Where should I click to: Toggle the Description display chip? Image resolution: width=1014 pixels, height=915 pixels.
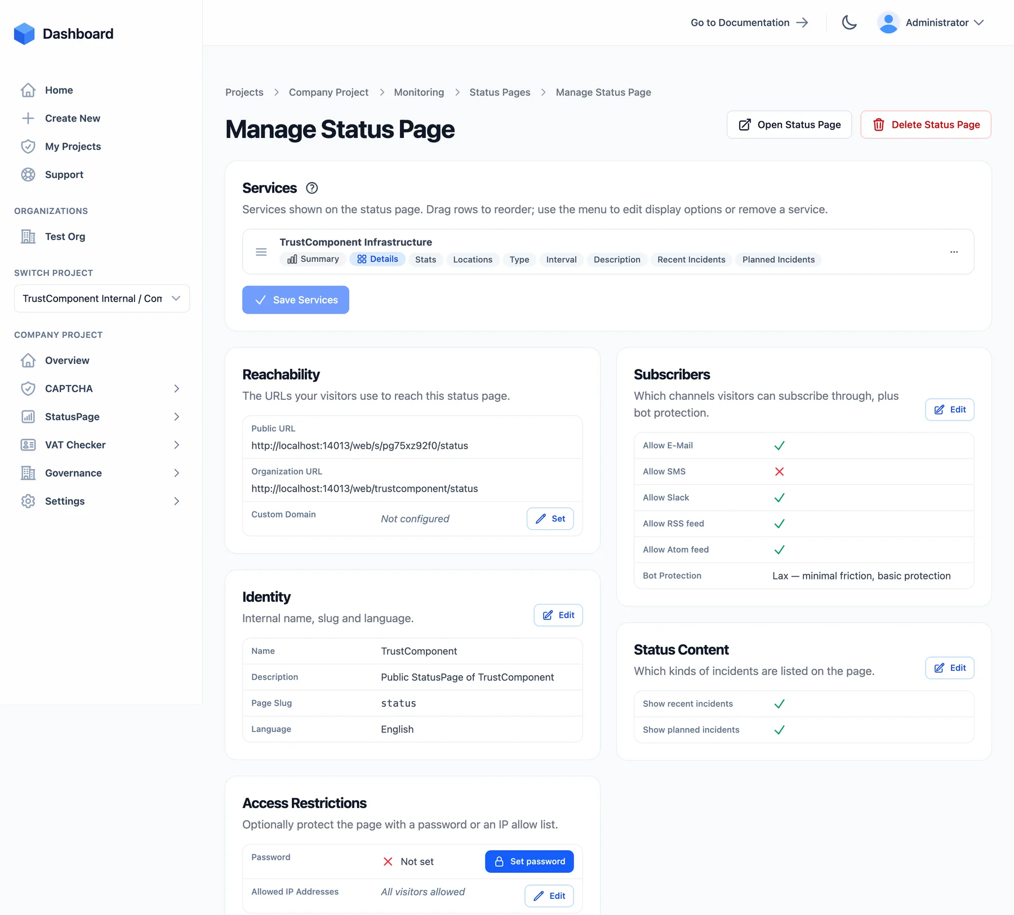(x=617, y=260)
